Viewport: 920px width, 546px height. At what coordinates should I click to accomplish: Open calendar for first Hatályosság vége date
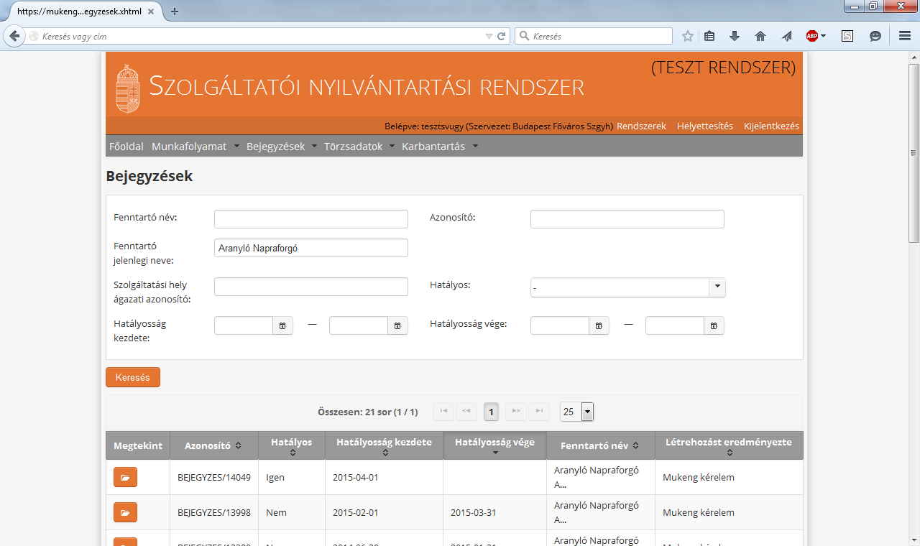[x=599, y=325]
